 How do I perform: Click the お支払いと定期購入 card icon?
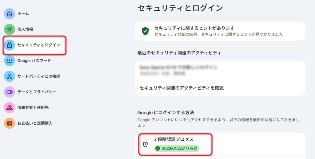pos(10,123)
